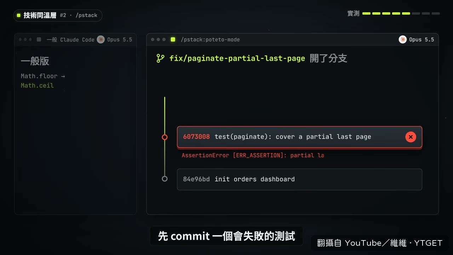Click the Claude logo in the 一般 Claude Code window
453x255 pixels.
(101, 39)
